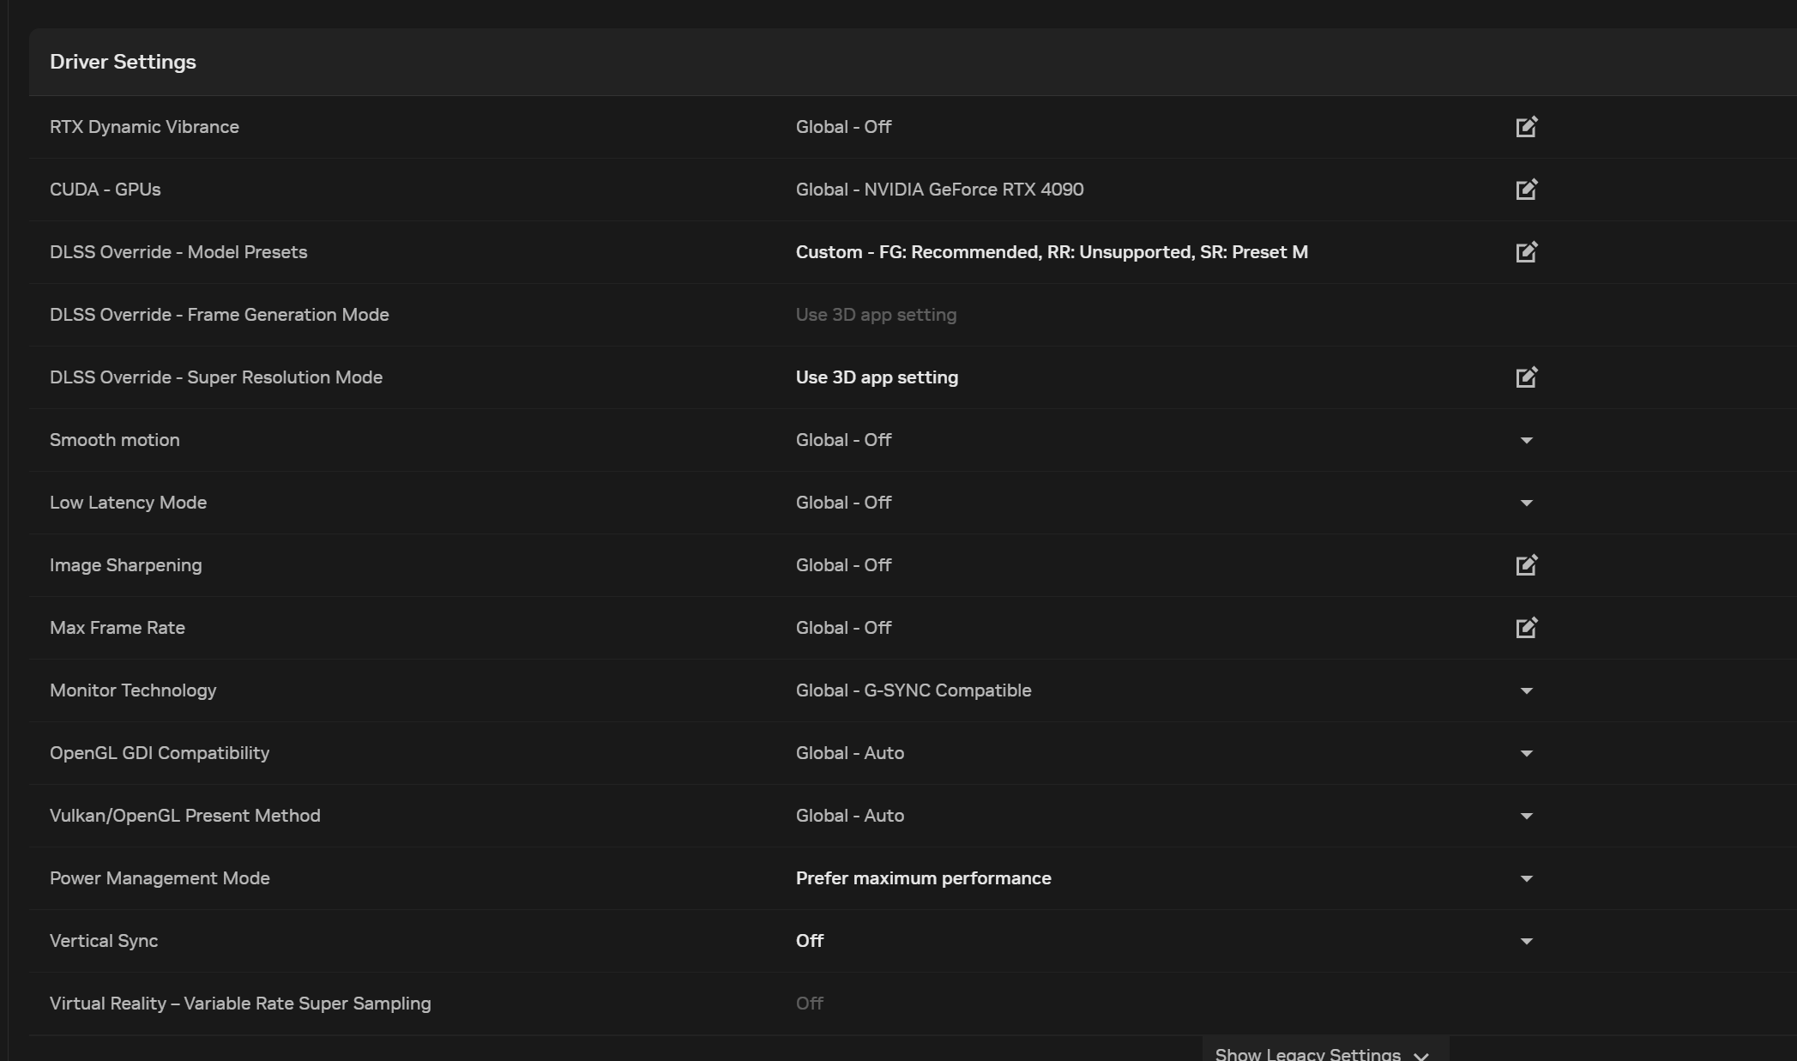1797x1061 pixels.
Task: Open the DLSS Override Model Presets editor
Action: coord(1526,252)
